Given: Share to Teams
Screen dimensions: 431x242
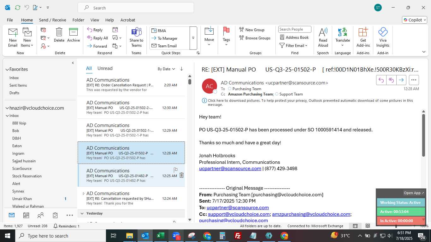Looking at the screenshot, I should [x=136, y=37].
